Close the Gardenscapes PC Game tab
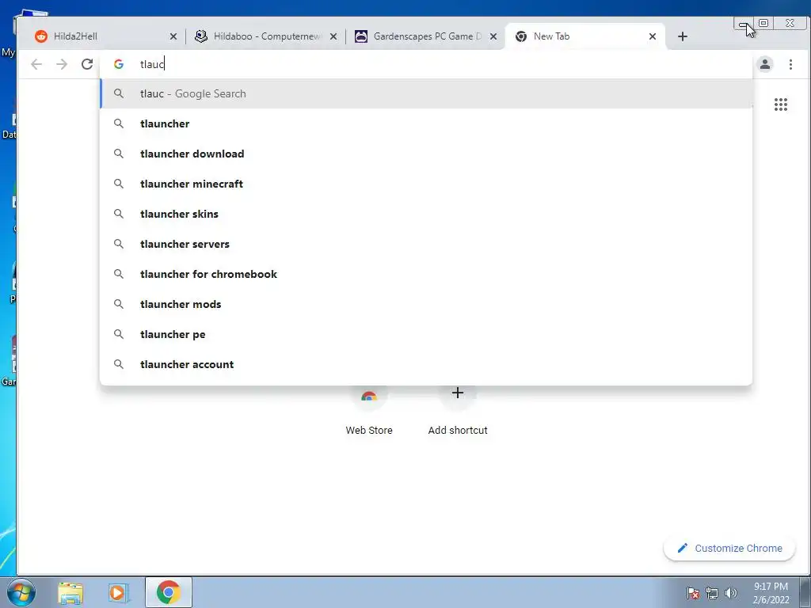 pos(493,36)
